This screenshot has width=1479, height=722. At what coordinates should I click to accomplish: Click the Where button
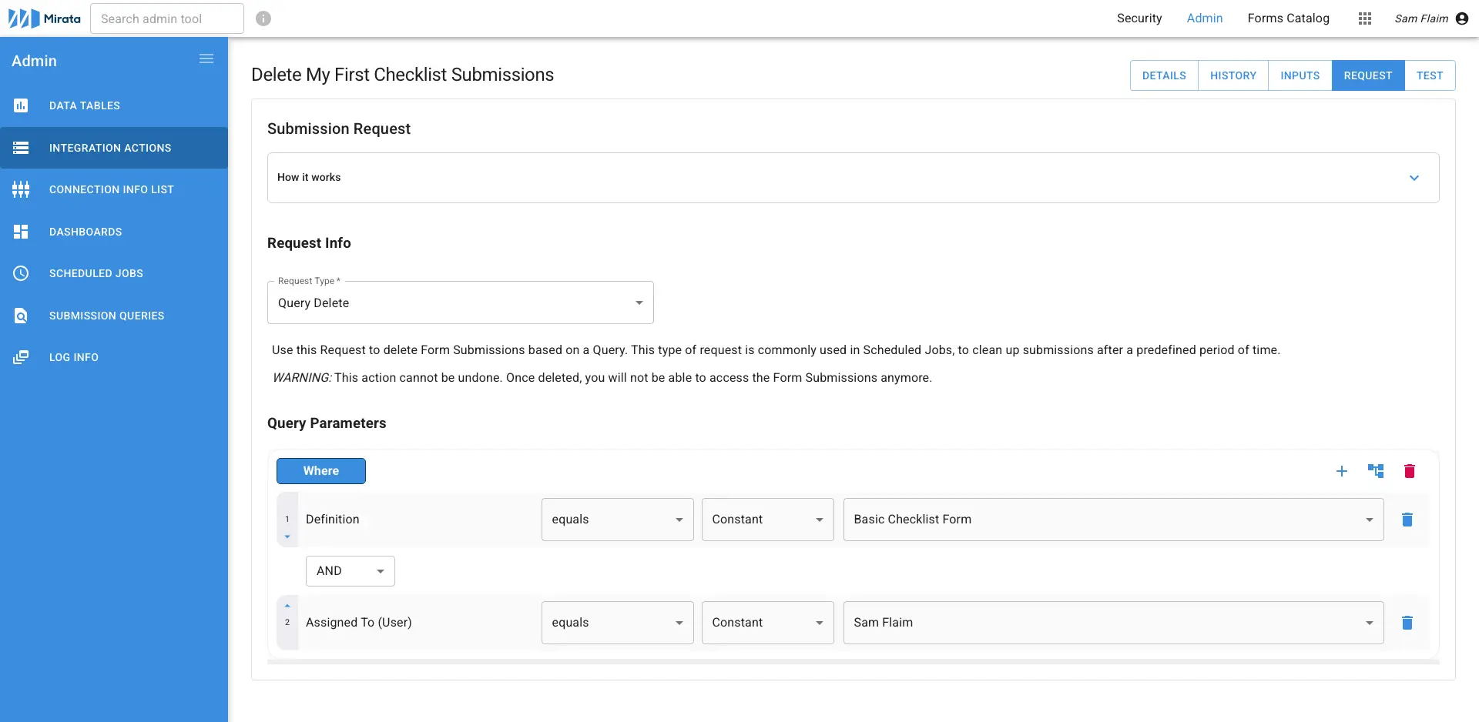pos(321,470)
